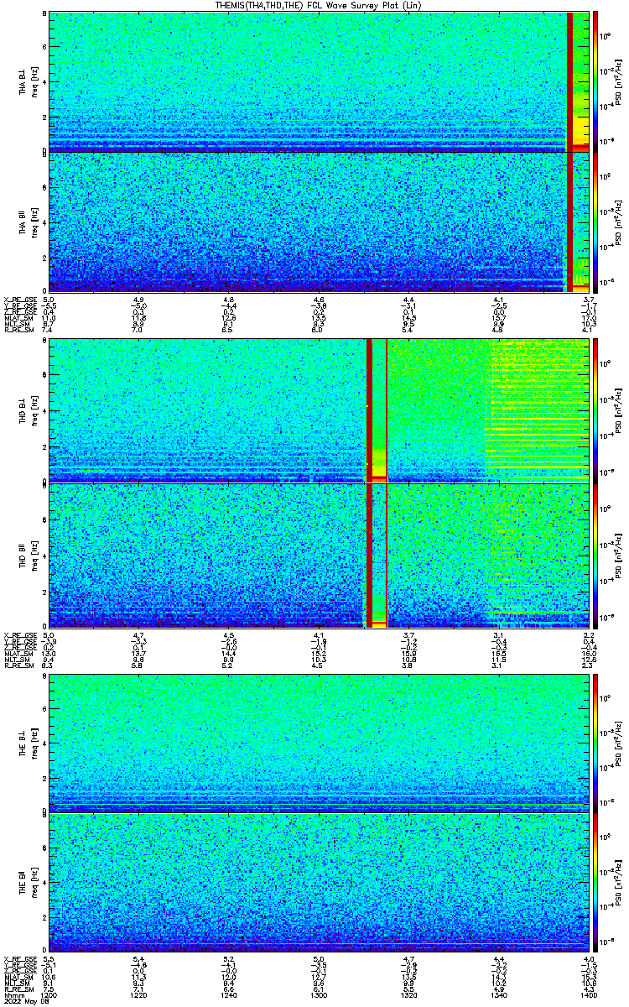Click the red saturated band in THA B-perp panel
629x1007 pixels.
pyautogui.click(x=570, y=81)
